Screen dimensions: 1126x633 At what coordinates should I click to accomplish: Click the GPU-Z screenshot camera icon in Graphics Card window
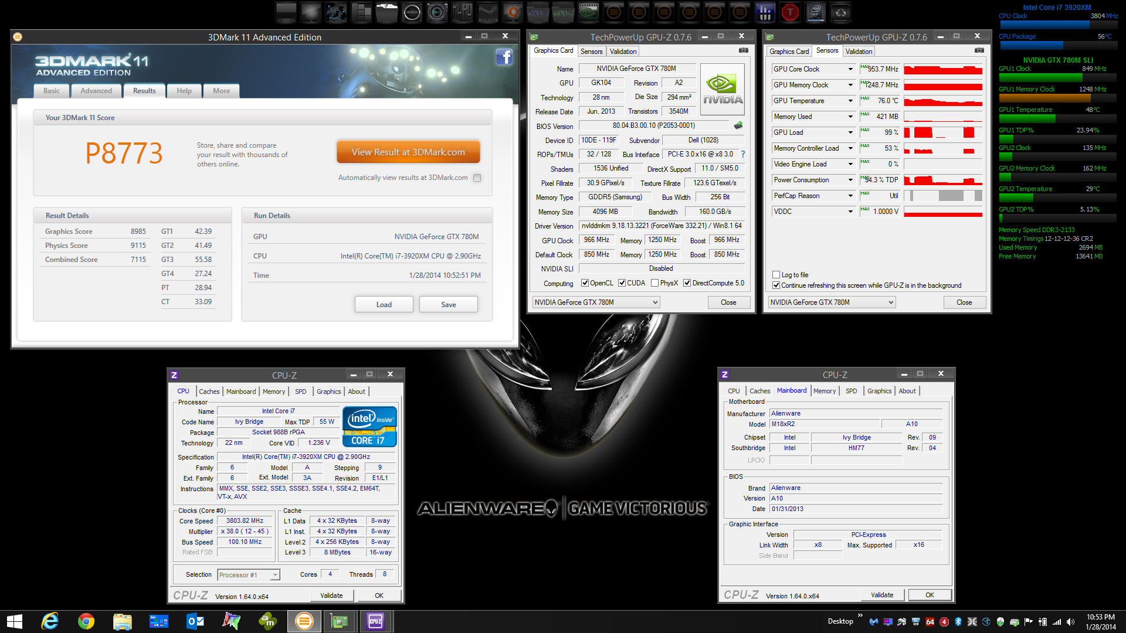(x=743, y=51)
